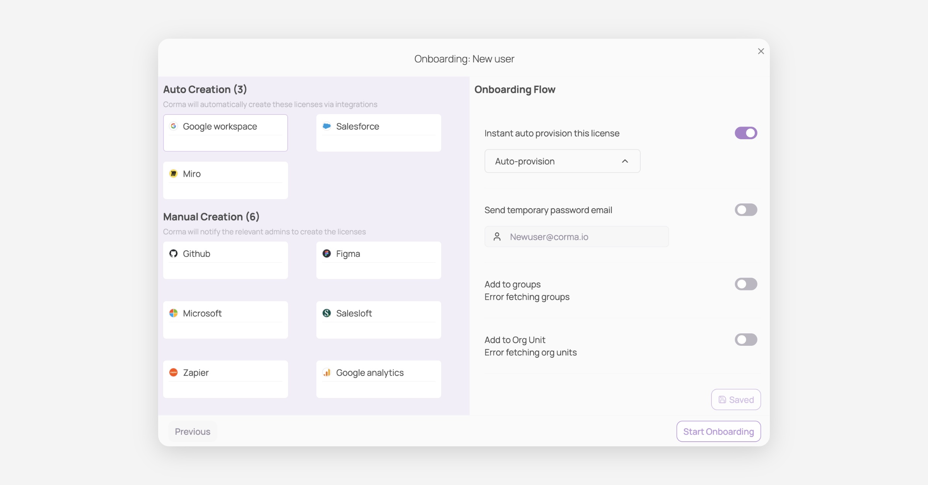This screenshot has width=928, height=485.
Task: Click the Github octocat icon
Action: 174,254
